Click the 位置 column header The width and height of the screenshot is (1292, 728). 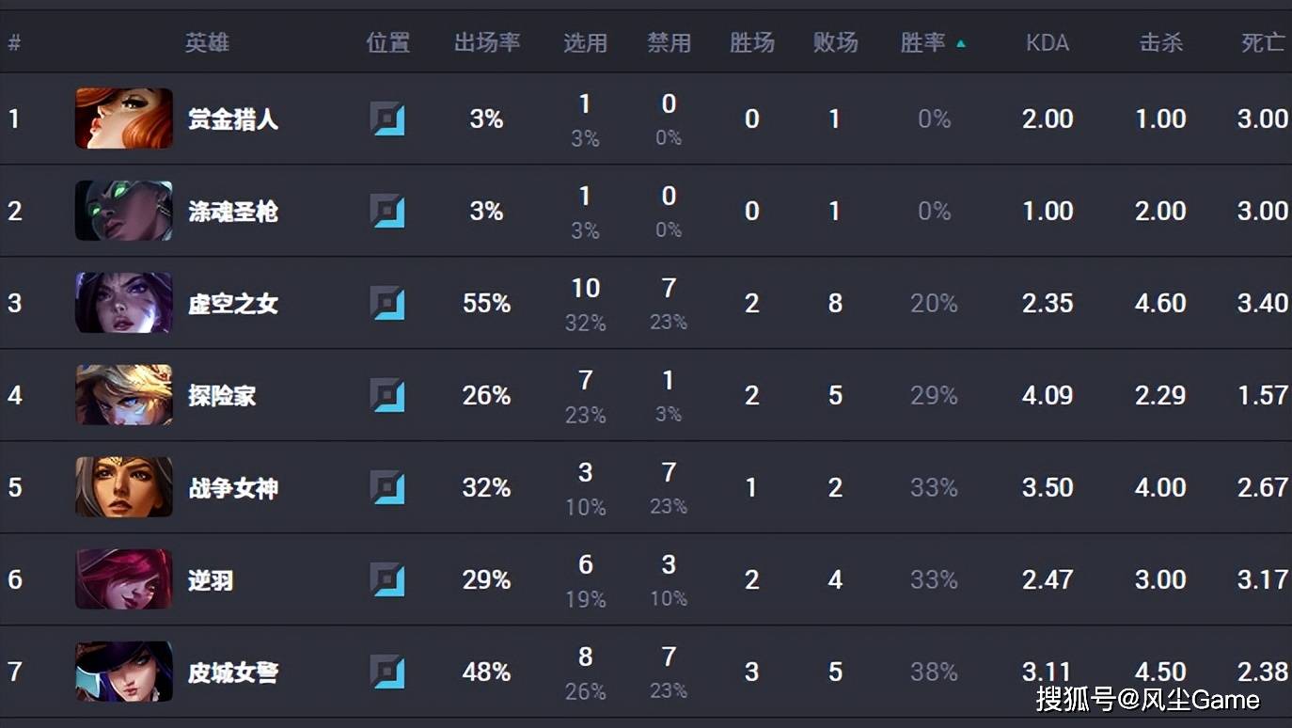(x=387, y=42)
